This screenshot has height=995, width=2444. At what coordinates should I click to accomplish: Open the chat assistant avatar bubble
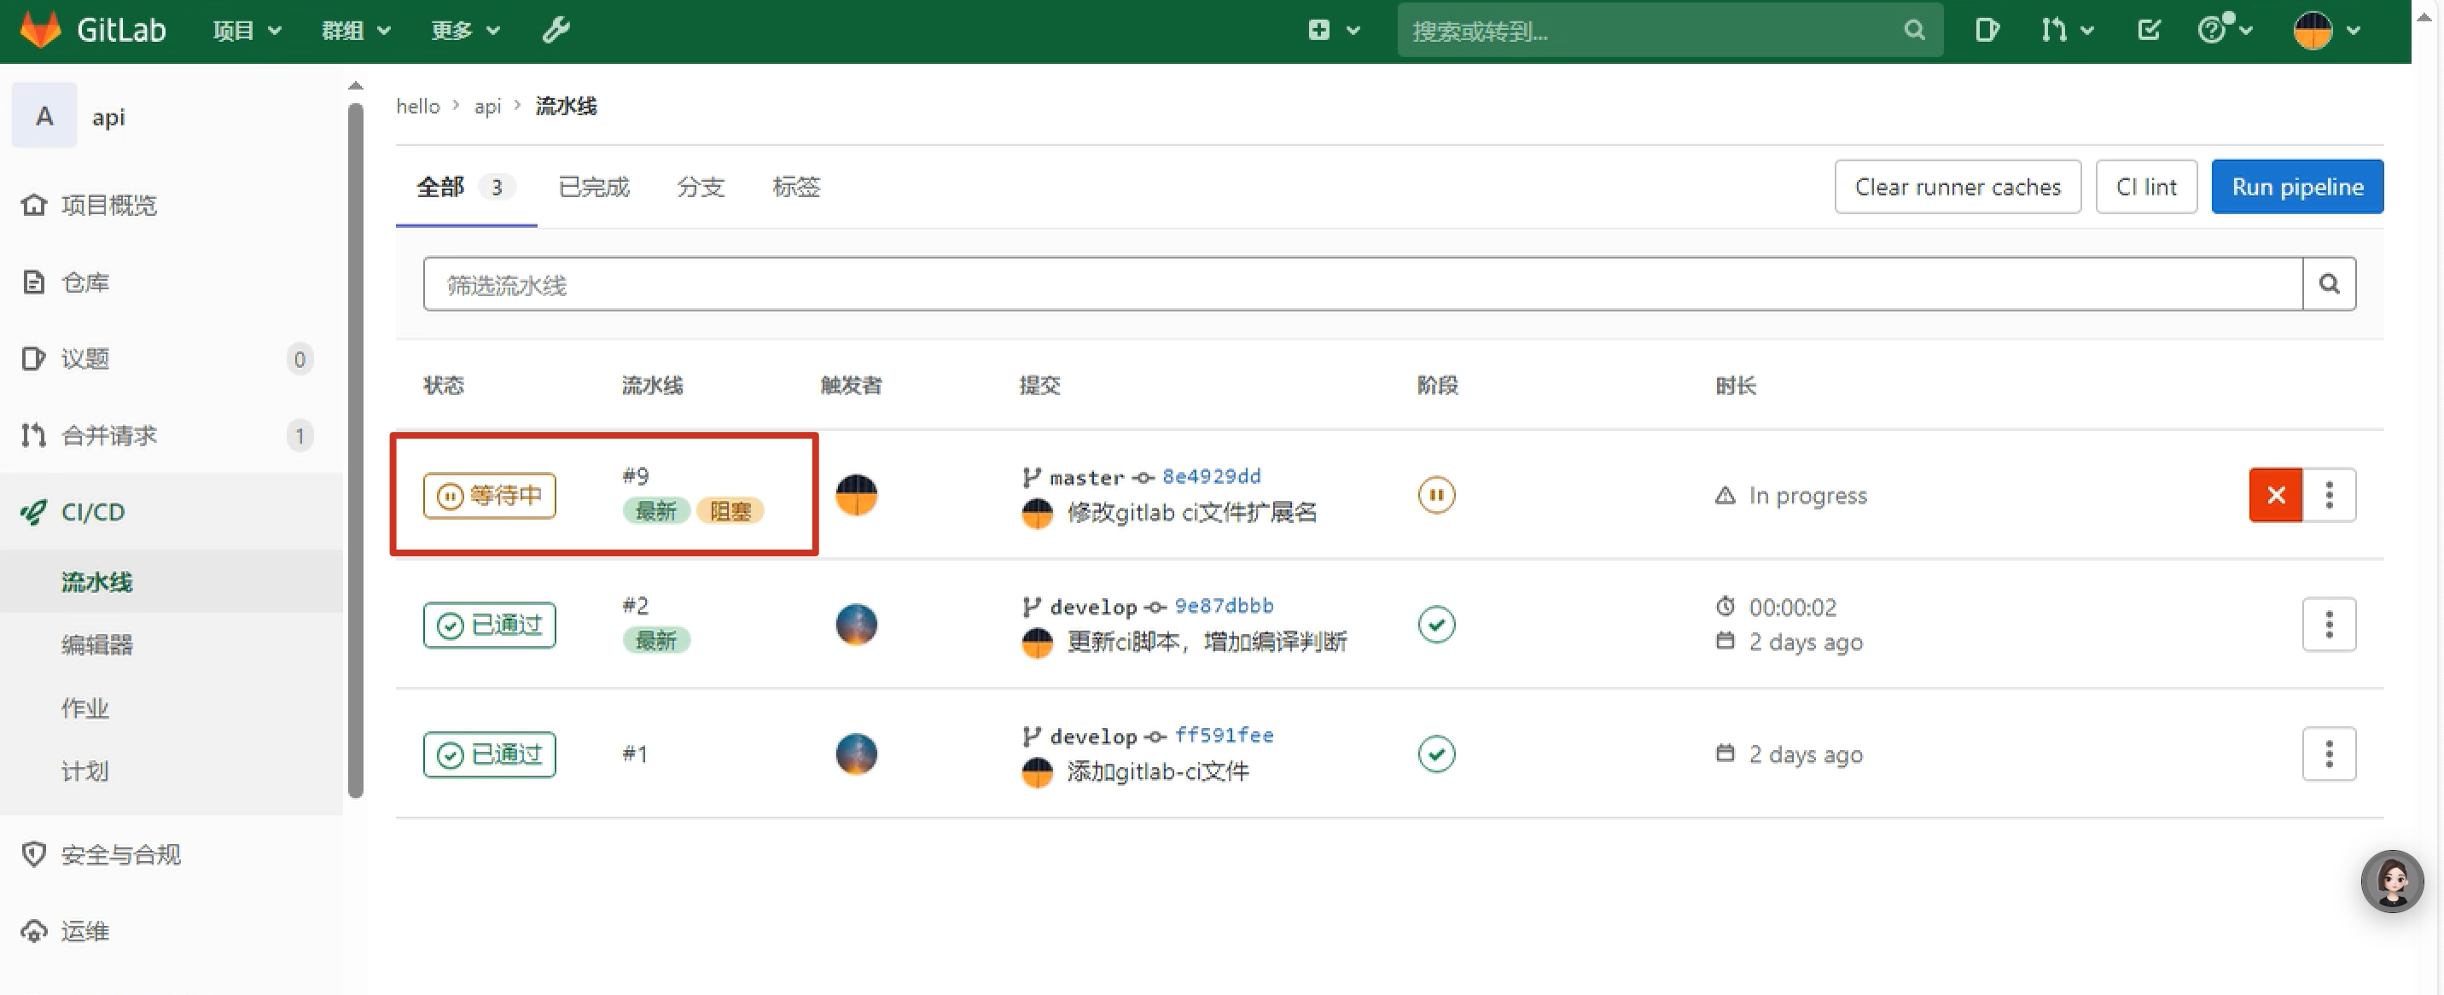[2391, 881]
